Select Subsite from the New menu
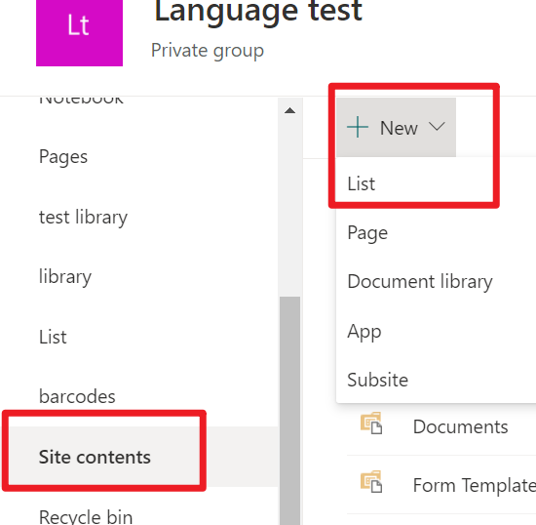 [x=377, y=380]
